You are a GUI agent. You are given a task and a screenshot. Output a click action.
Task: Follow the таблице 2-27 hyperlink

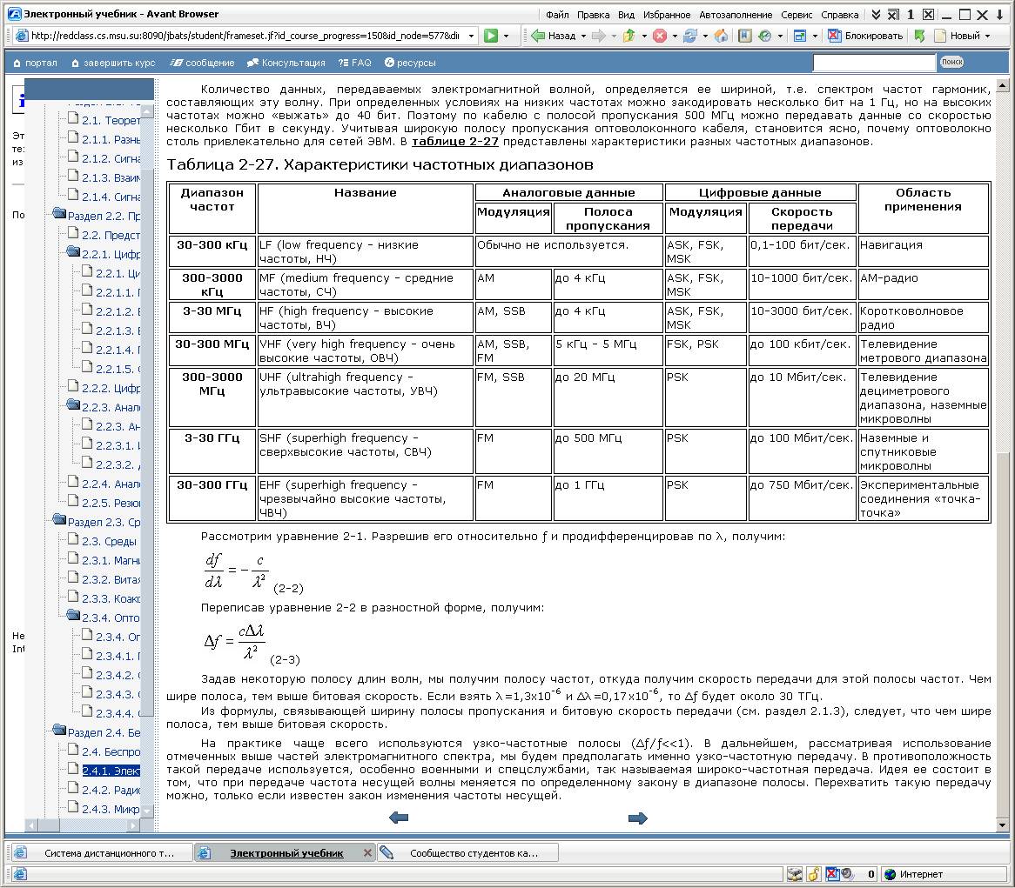455,142
